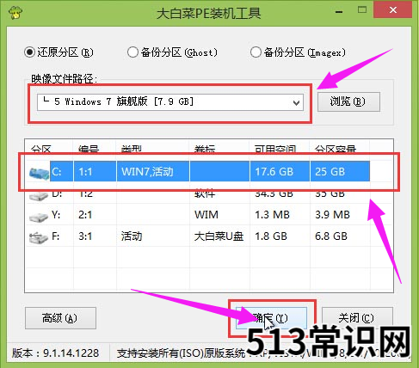Screen dimensions: 419x368
Task: Click the Y: drive icon
Action: [39, 217]
